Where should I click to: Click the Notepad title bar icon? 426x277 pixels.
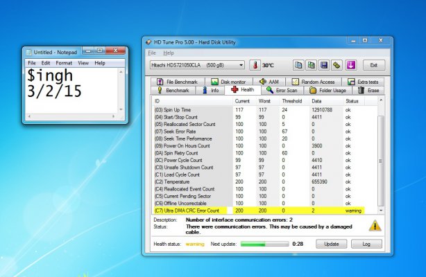(29, 52)
